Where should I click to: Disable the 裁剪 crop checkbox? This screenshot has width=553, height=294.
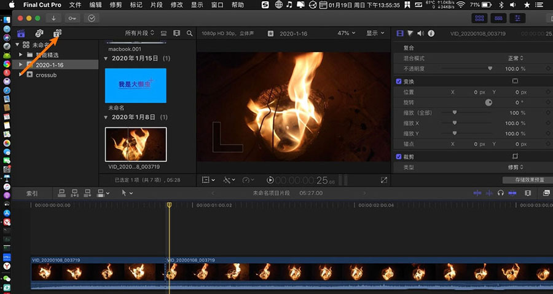coord(399,157)
